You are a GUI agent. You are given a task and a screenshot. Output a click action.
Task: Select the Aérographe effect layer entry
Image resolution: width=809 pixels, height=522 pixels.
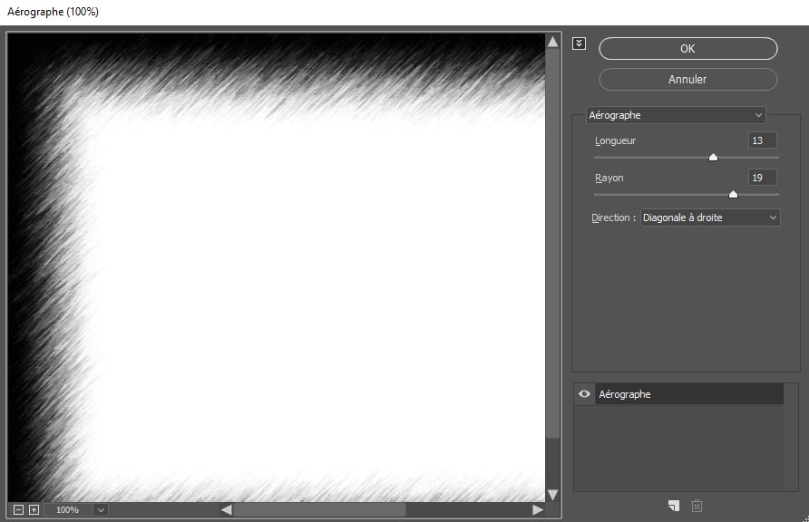click(x=689, y=394)
